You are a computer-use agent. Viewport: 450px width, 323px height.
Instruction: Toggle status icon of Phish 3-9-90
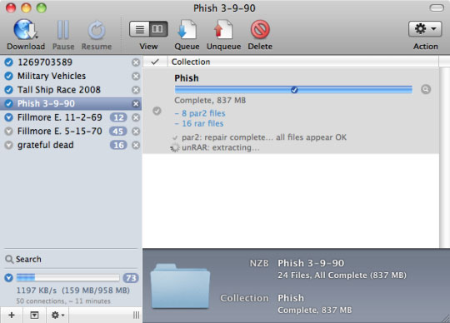[9, 103]
